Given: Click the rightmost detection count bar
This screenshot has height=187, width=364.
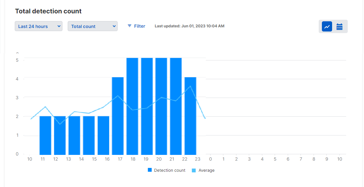Looking at the screenshot, I should [x=190, y=116].
